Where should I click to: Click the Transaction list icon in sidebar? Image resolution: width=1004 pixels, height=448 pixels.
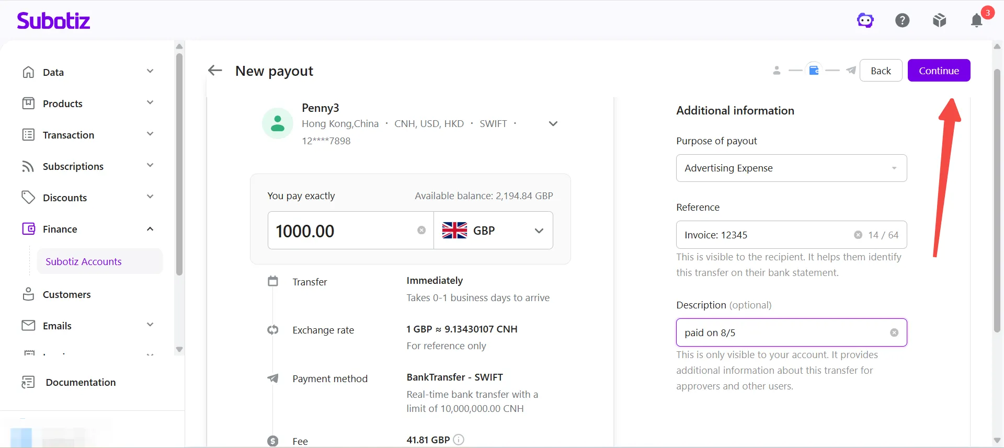point(28,135)
